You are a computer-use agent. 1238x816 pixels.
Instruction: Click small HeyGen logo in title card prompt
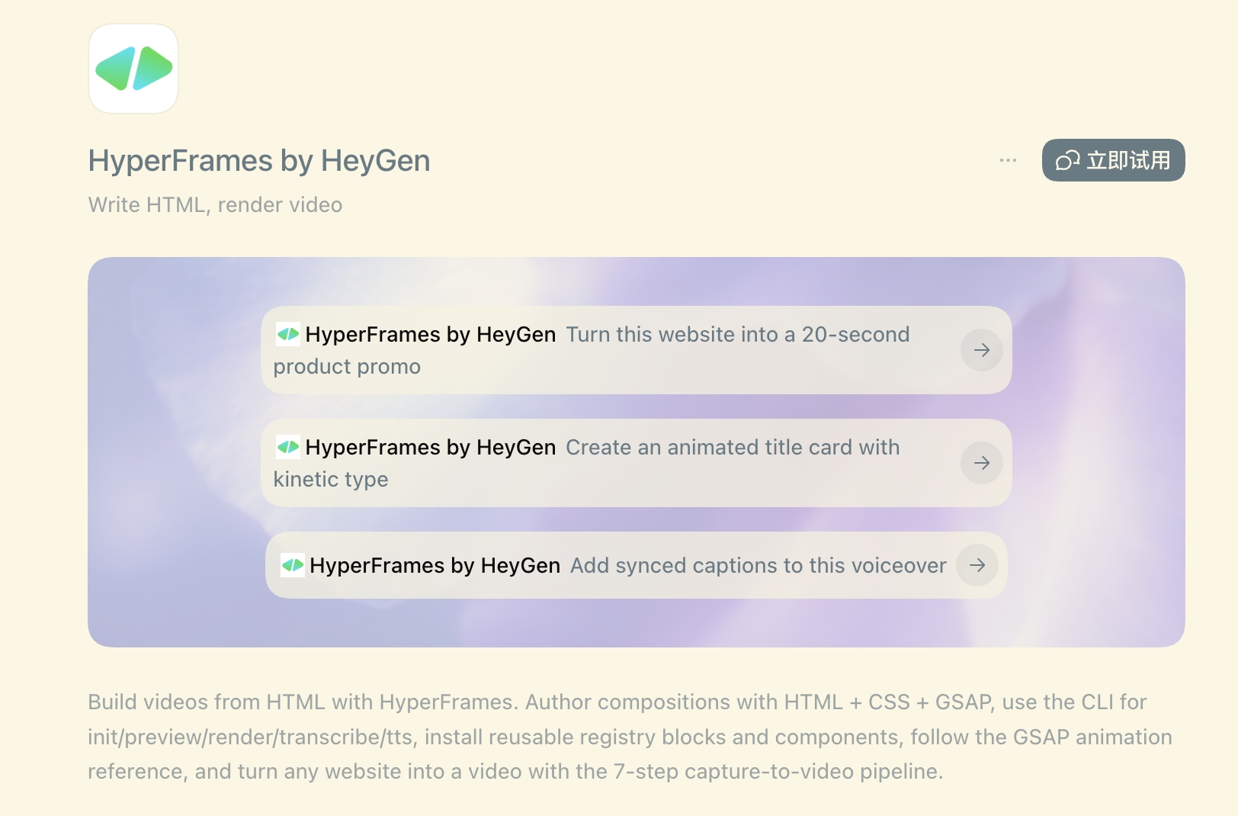(x=287, y=447)
